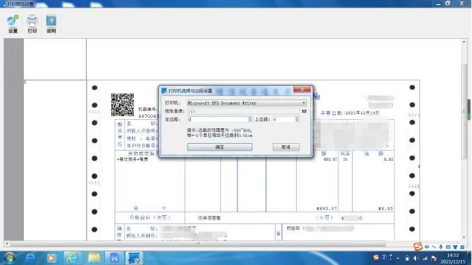
Task: Click the action center flag tray icon
Action: coord(434,258)
